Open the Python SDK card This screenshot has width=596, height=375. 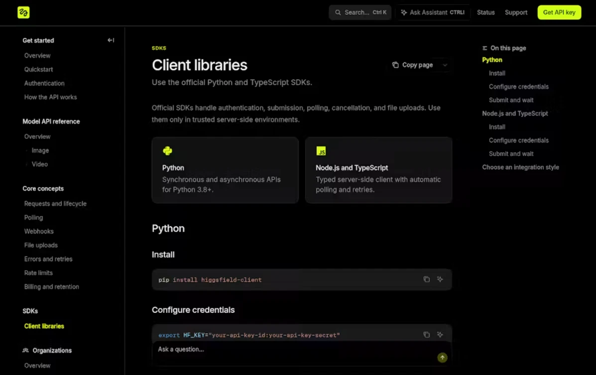coord(225,170)
